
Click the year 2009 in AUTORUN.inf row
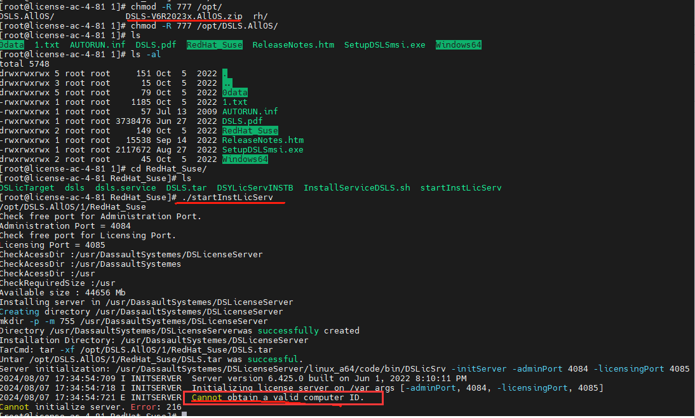coord(207,111)
